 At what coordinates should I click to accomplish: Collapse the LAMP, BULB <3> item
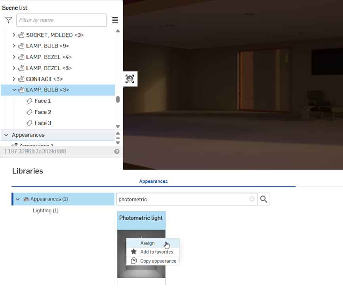click(x=14, y=90)
